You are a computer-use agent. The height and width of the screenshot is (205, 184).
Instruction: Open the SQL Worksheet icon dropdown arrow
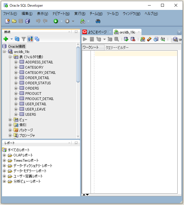click(x=88, y=21)
